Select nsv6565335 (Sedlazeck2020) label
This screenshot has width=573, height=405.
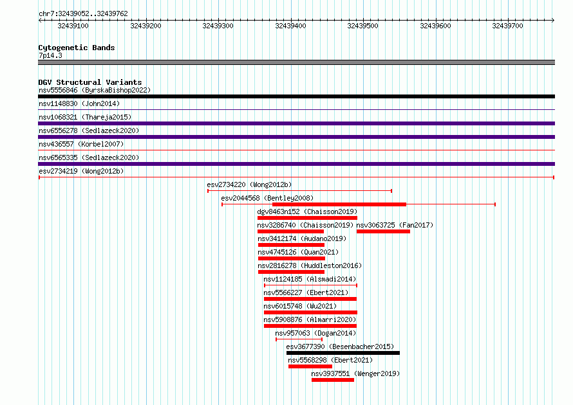coord(89,157)
